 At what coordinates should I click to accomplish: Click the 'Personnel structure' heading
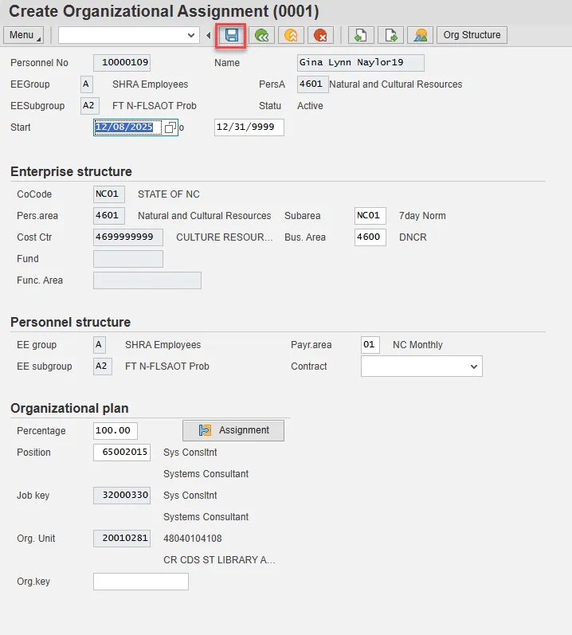pos(70,323)
